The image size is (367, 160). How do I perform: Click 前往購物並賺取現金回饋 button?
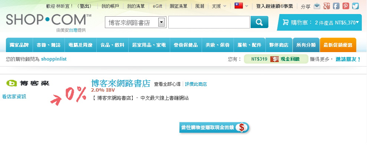pyautogui.click(x=214, y=127)
